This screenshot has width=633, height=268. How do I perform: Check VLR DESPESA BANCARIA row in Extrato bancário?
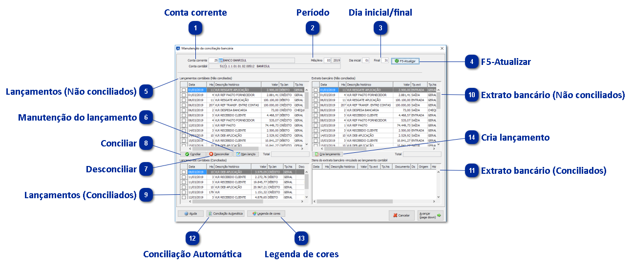(x=316, y=110)
